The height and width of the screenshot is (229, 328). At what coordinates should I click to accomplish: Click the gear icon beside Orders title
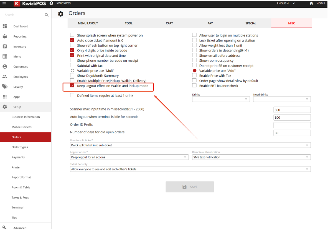pos(61,14)
